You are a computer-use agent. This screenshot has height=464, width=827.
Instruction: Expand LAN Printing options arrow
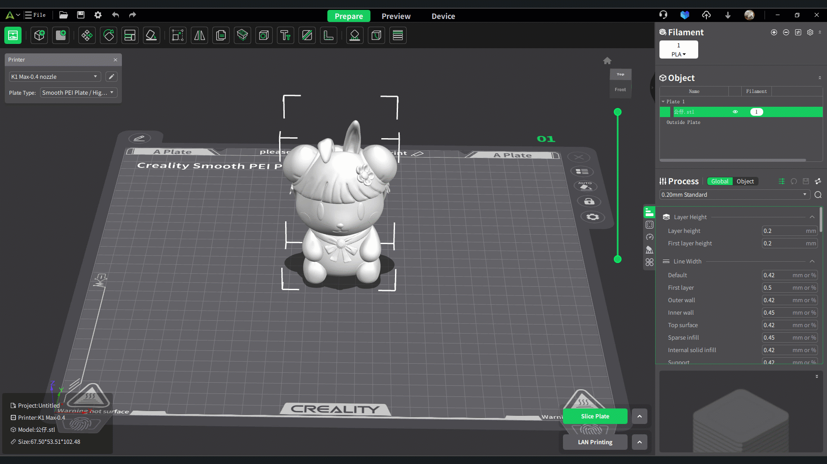point(640,442)
